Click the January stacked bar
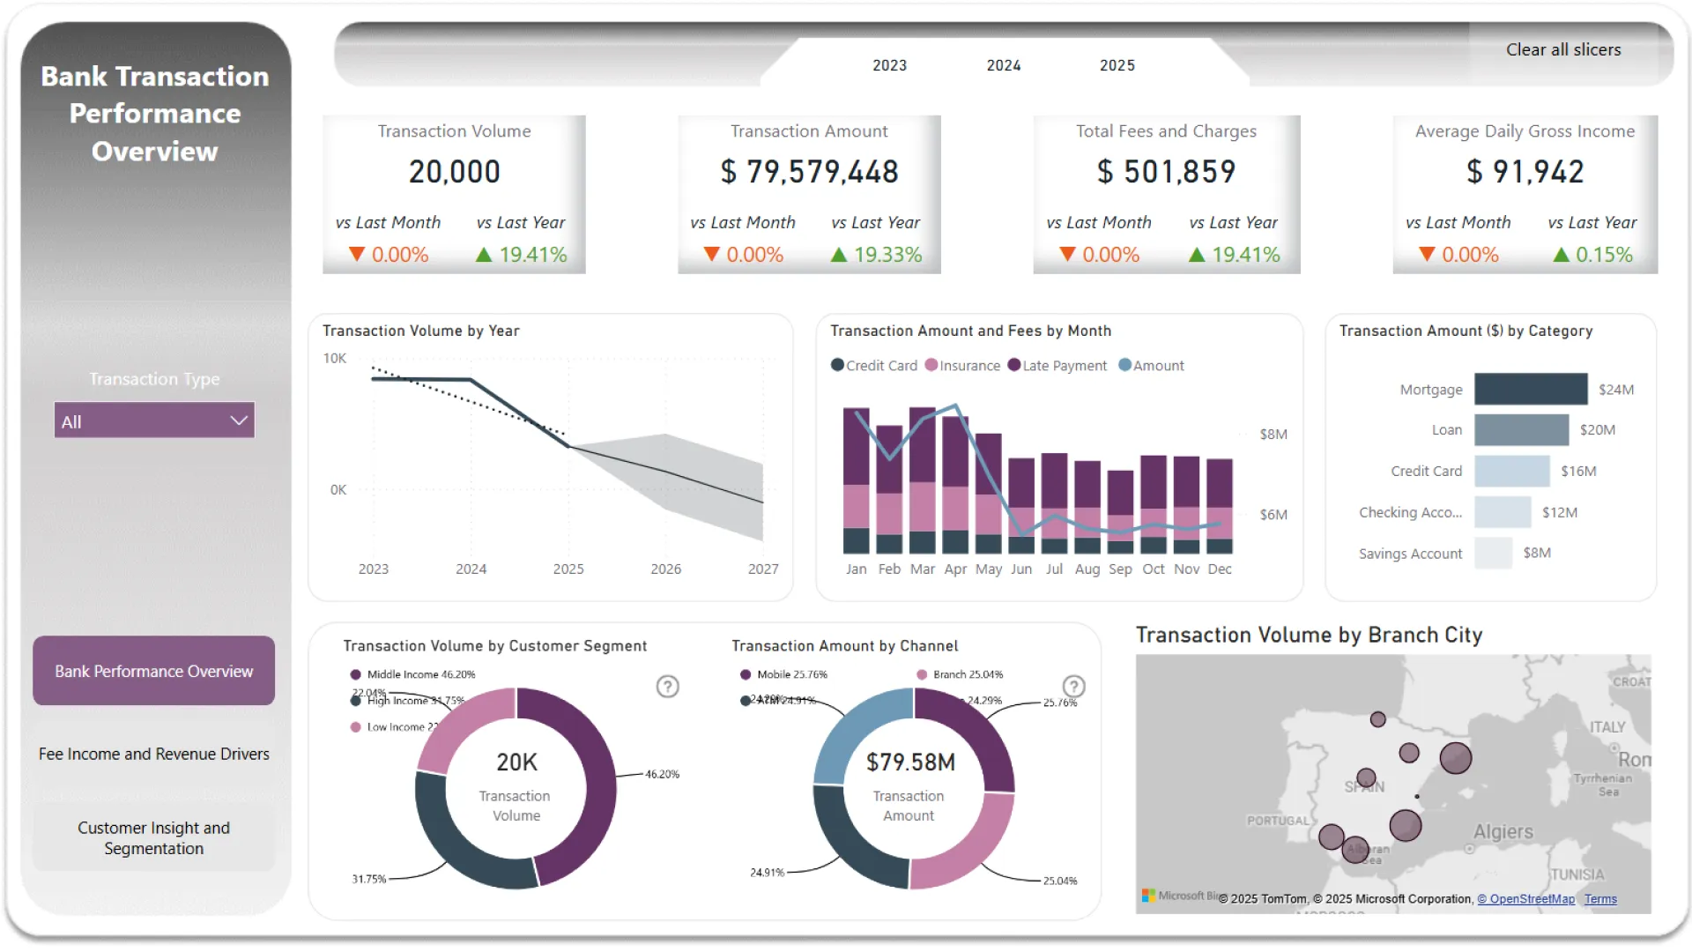 856,481
